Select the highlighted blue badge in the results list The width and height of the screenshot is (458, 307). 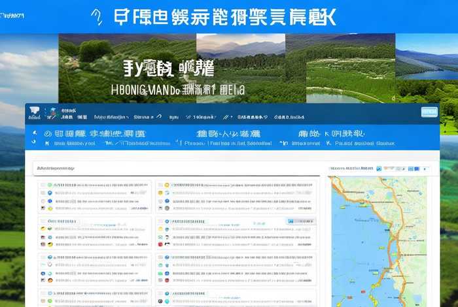click(x=300, y=221)
